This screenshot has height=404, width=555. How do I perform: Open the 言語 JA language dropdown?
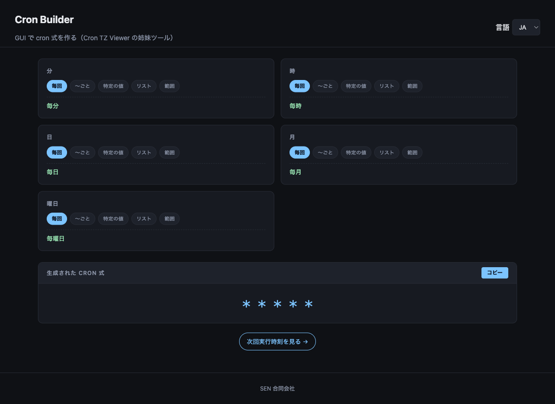(x=526, y=27)
